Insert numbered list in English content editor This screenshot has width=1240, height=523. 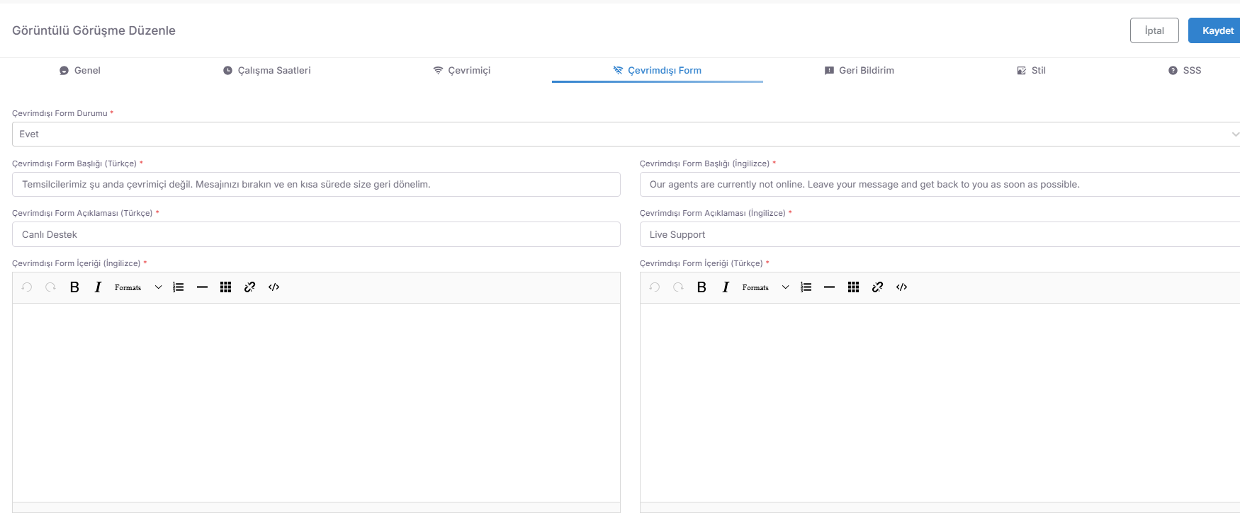coord(179,287)
